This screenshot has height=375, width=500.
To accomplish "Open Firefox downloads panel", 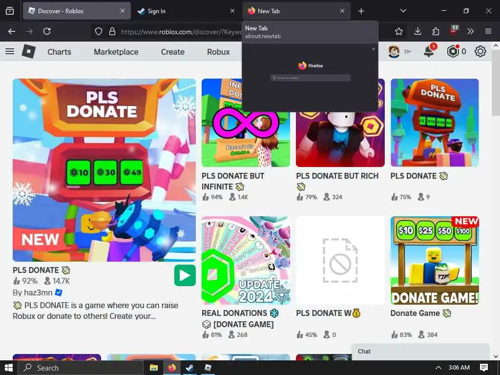I will [418, 31].
